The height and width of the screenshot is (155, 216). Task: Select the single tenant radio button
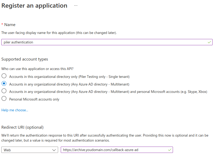(x=4, y=76)
